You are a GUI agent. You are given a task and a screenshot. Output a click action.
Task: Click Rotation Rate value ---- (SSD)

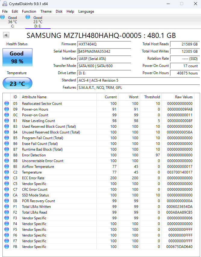(185, 58)
